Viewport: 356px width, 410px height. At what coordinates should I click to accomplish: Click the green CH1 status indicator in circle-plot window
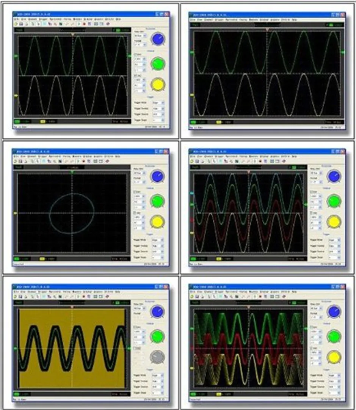tap(17, 259)
